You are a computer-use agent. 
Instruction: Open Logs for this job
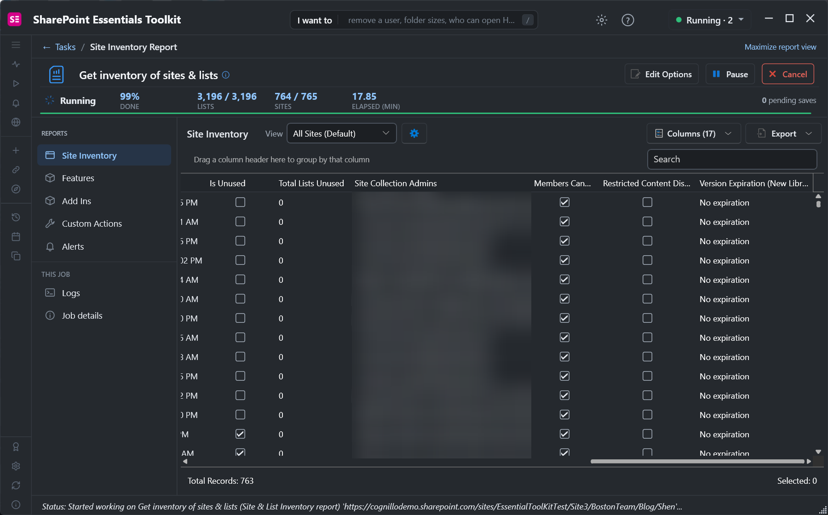[x=104, y=293]
